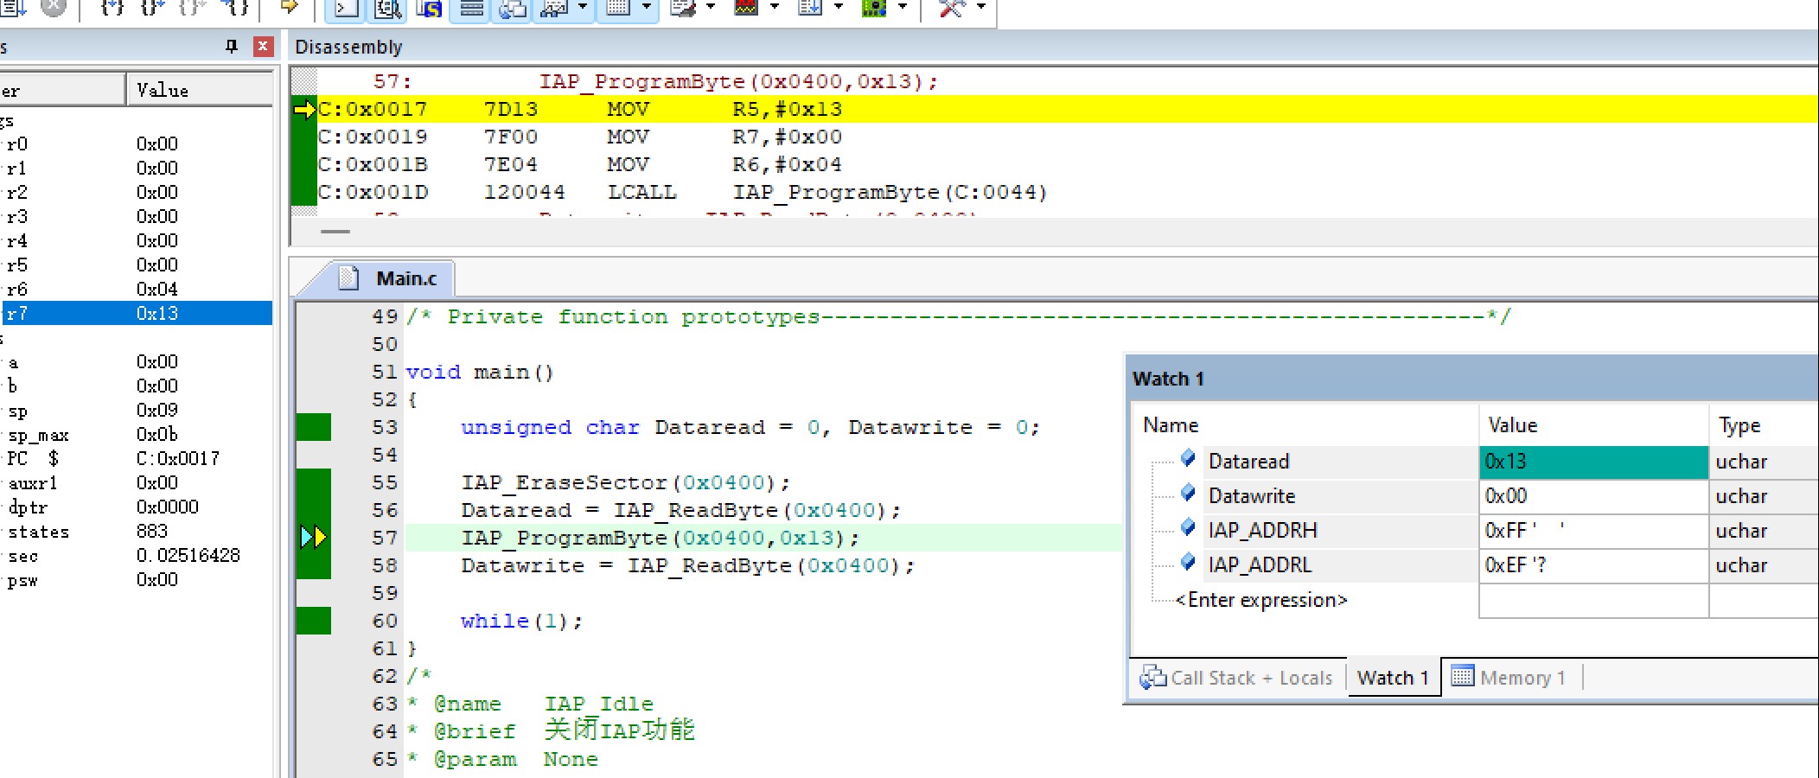This screenshot has height=778, width=1819.
Task: Click the Value column header in Registers
Action: [200, 90]
